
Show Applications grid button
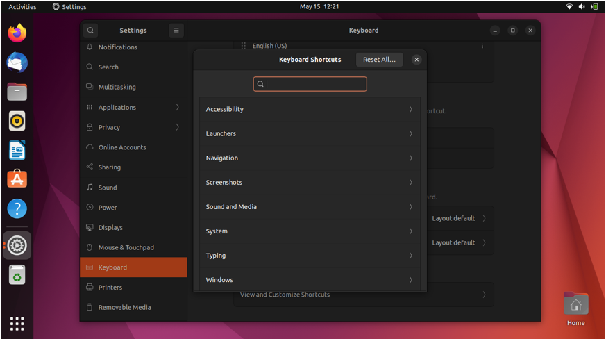pyautogui.click(x=17, y=324)
